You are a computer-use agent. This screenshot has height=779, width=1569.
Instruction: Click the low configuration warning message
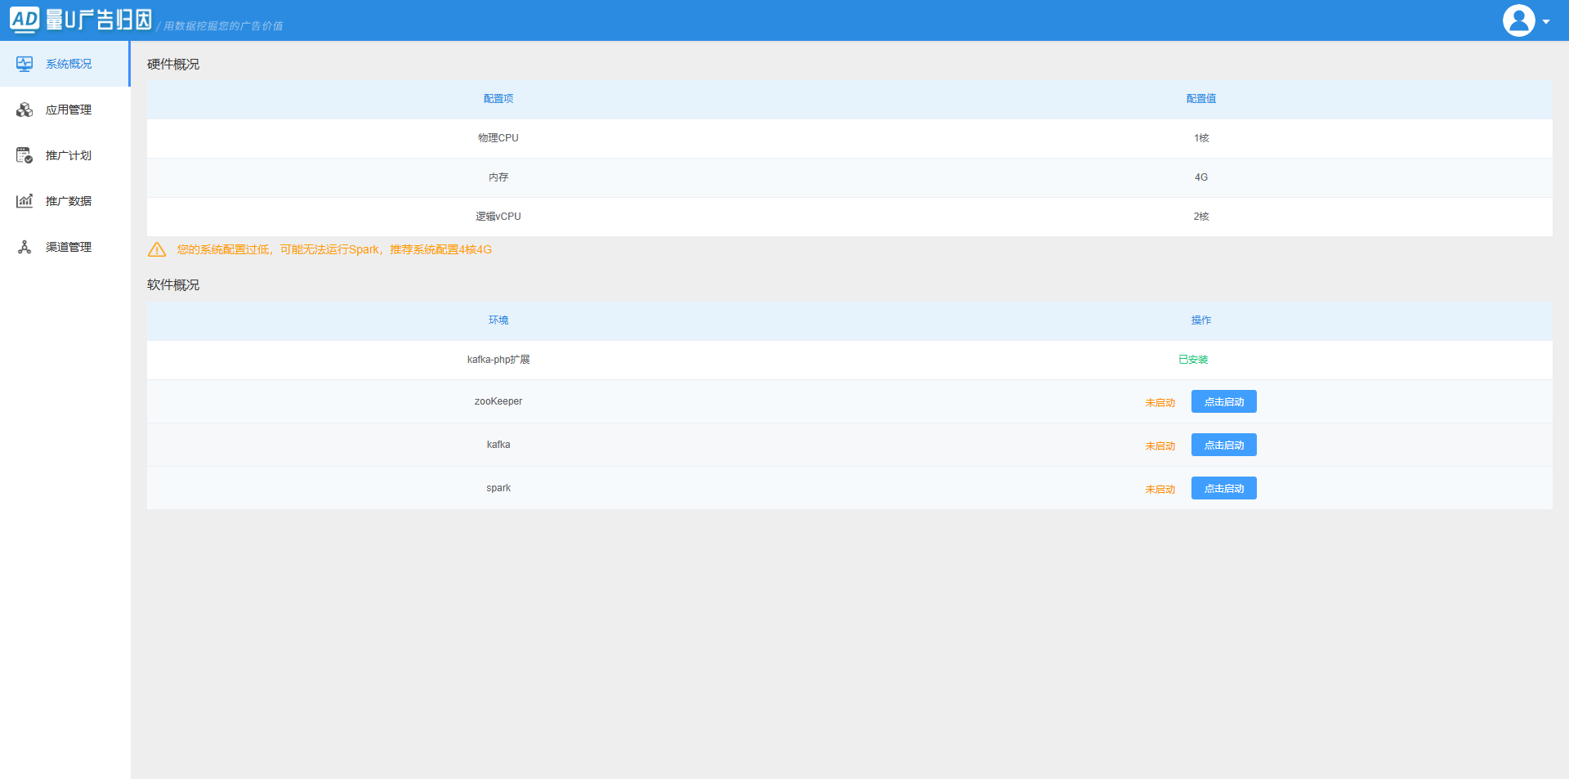coord(334,249)
